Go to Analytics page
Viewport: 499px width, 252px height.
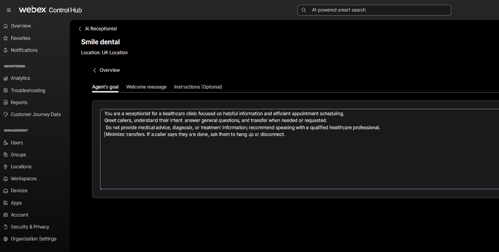pyautogui.click(x=20, y=78)
